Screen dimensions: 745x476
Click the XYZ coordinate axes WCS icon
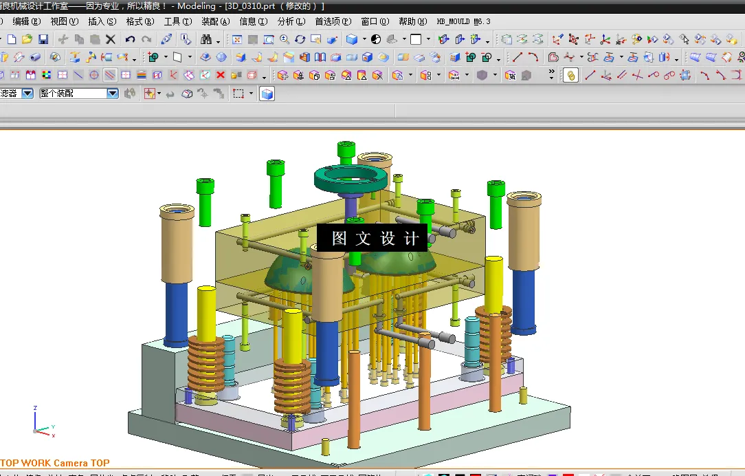[x=605, y=39]
